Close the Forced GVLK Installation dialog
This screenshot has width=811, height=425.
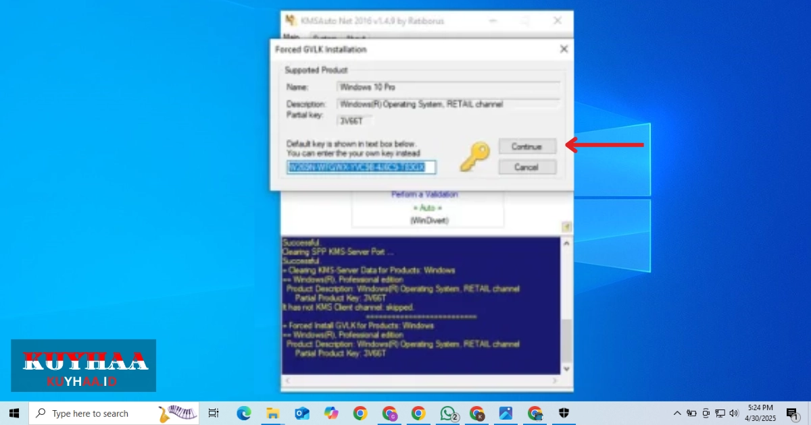564,49
